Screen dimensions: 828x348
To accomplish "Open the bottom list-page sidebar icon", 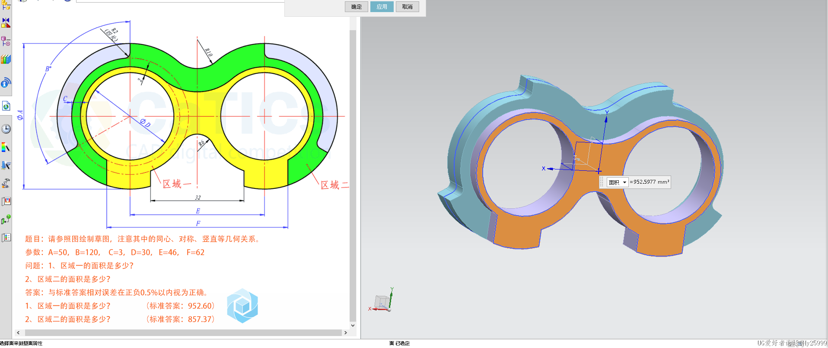I will [6, 238].
